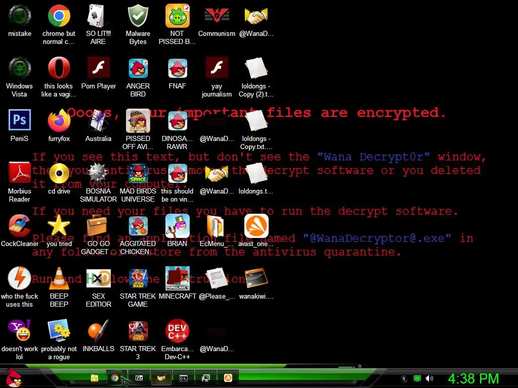
Task: Switch to orange Avast taskbar button
Action: 228,378
